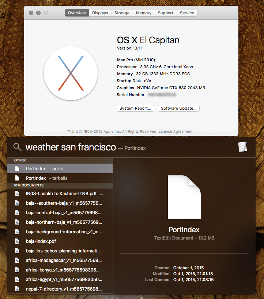Click Created value October 1, 2015

[x=188, y=268]
